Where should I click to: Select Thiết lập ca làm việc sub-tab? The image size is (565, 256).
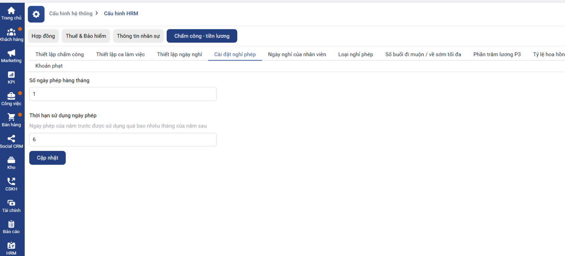tap(120, 54)
